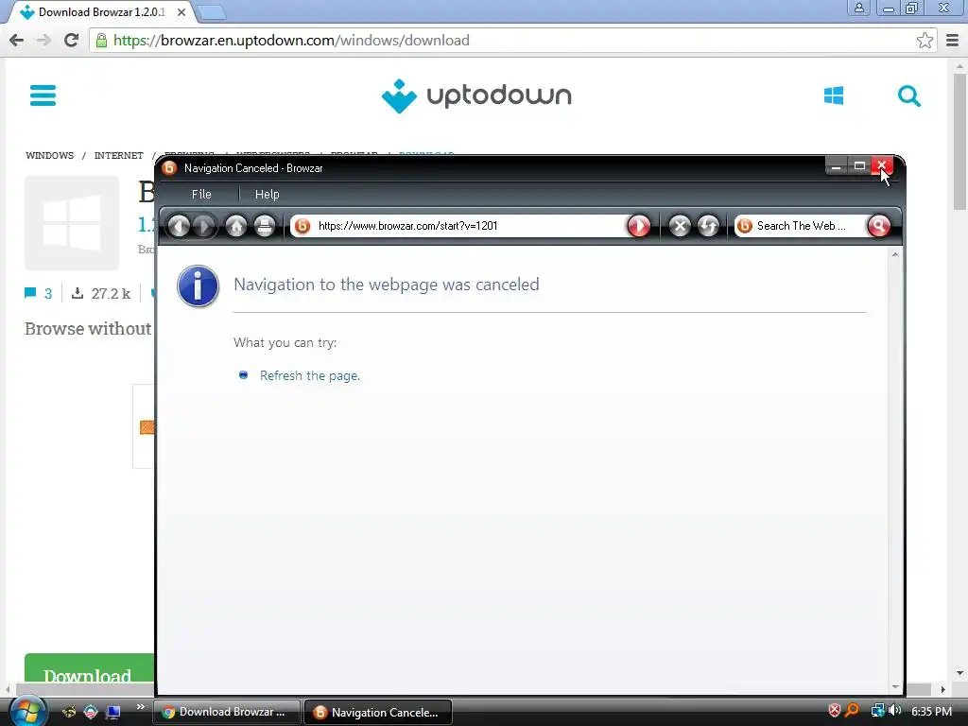The image size is (968, 726).
Task: Click the Uptodown logo
Action: pyautogui.click(x=476, y=95)
